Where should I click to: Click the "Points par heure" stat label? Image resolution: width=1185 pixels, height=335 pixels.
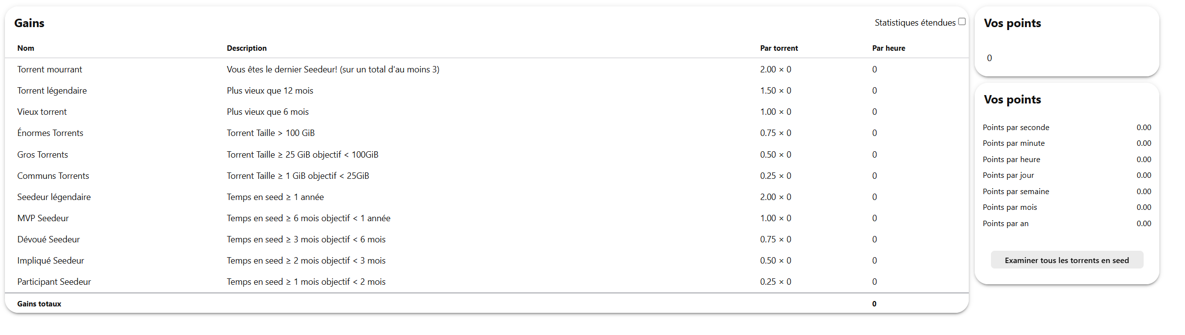[x=1011, y=160]
